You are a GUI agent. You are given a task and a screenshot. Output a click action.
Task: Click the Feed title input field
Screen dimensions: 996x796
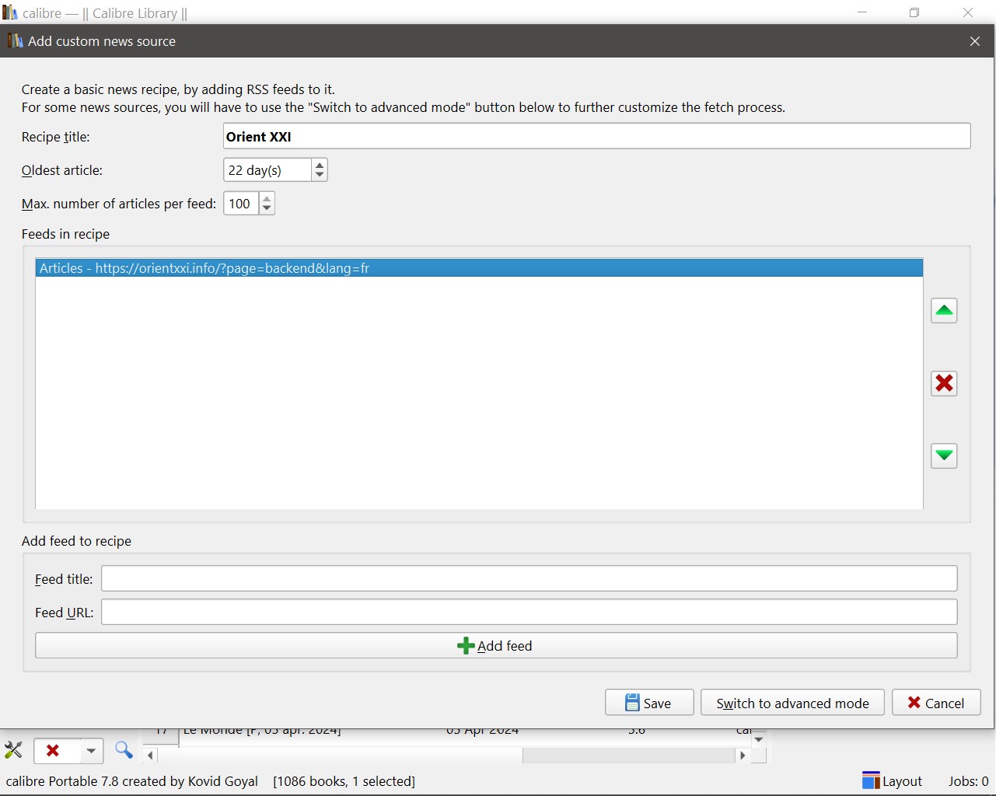click(x=529, y=578)
